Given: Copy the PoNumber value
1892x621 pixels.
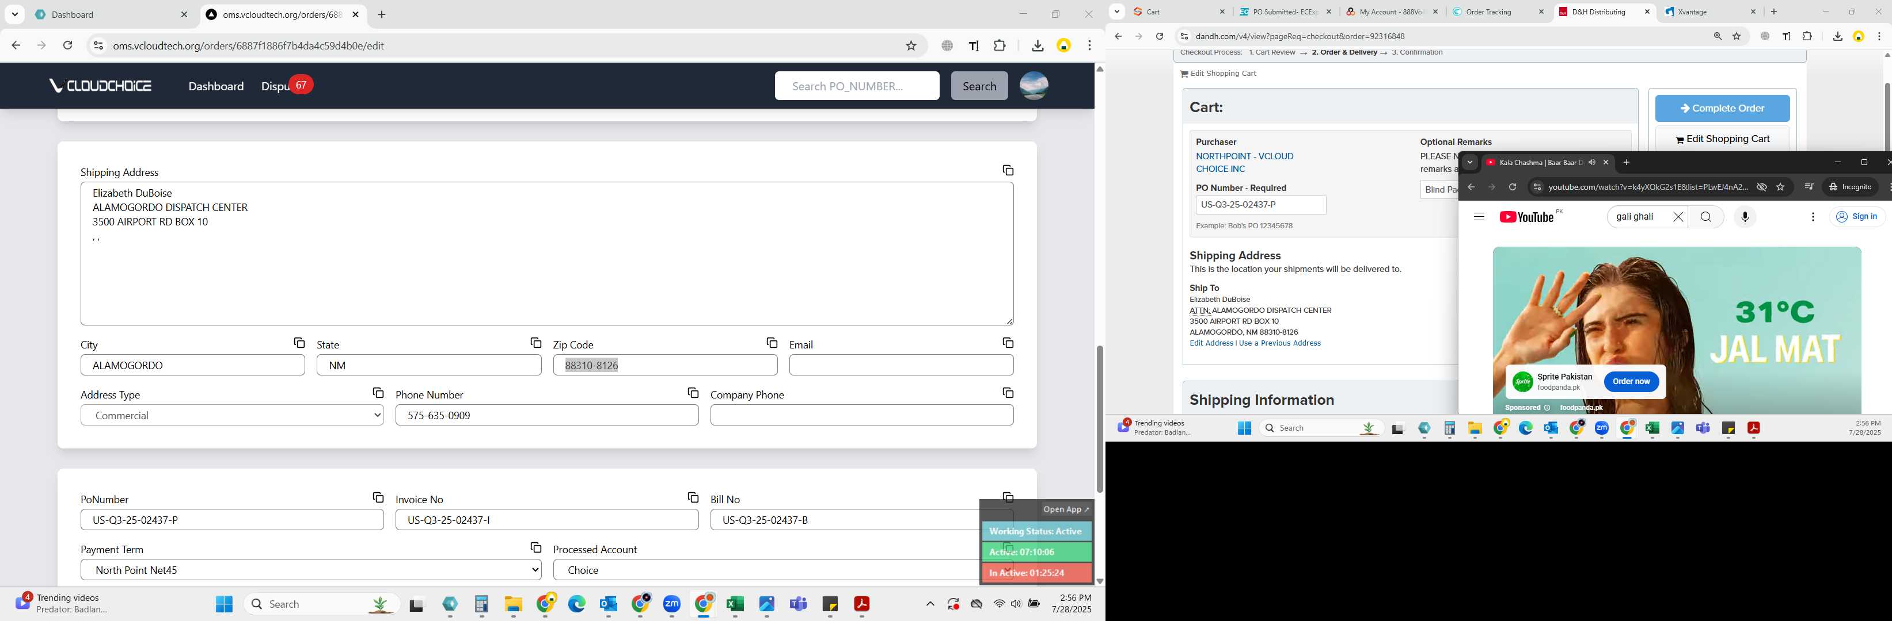Looking at the screenshot, I should [x=378, y=498].
